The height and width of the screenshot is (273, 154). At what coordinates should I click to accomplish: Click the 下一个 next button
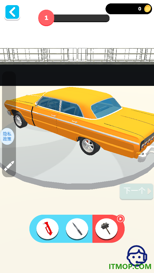(x=136, y=191)
